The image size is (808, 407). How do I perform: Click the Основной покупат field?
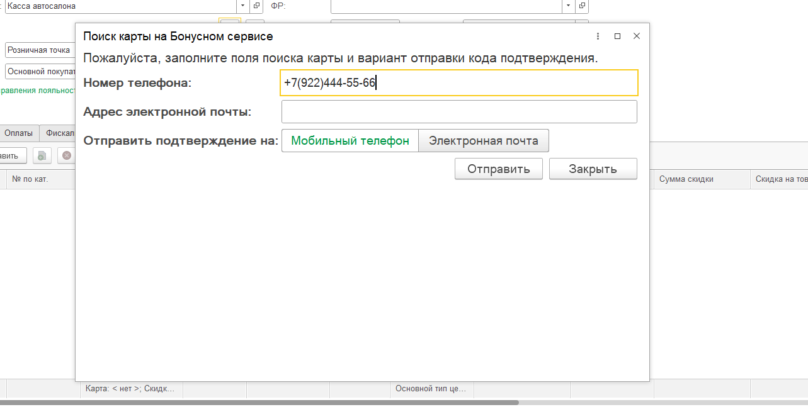click(x=40, y=72)
